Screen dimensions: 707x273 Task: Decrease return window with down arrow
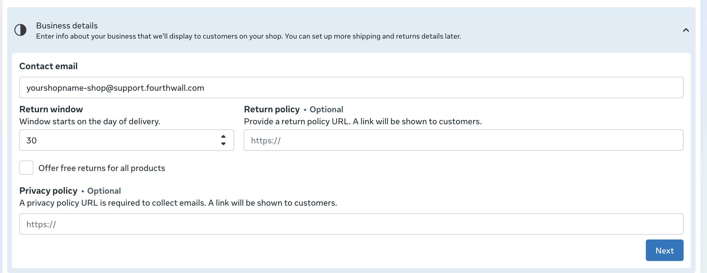click(223, 144)
